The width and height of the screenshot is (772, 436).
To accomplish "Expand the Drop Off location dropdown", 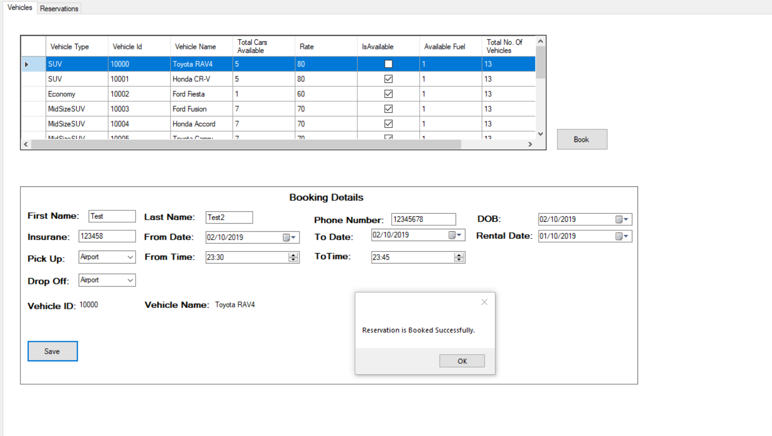I will pyautogui.click(x=130, y=280).
